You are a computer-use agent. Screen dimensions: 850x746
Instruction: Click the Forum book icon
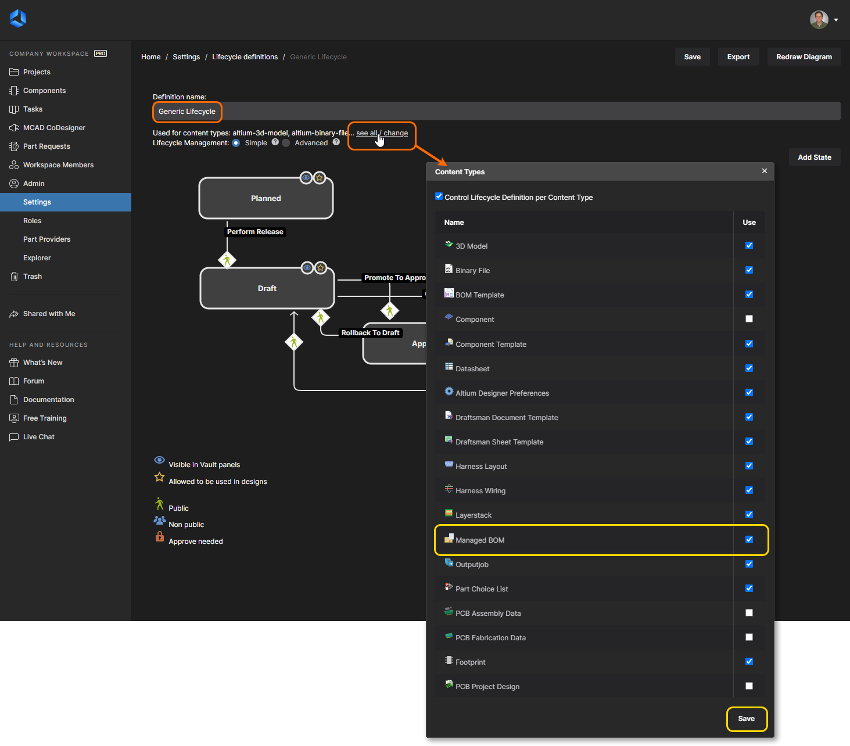pos(14,381)
